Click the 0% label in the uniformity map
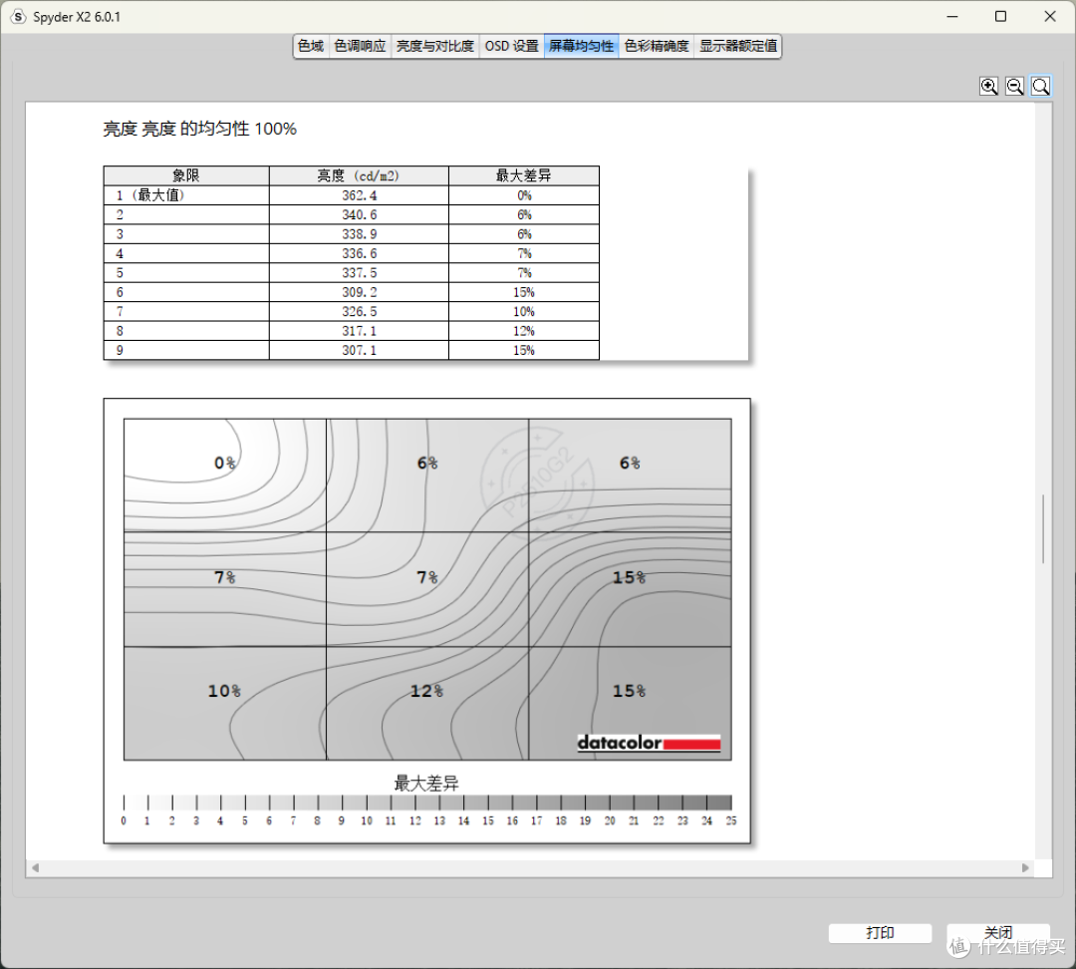Viewport: 1076px width, 969px height. pyautogui.click(x=225, y=463)
